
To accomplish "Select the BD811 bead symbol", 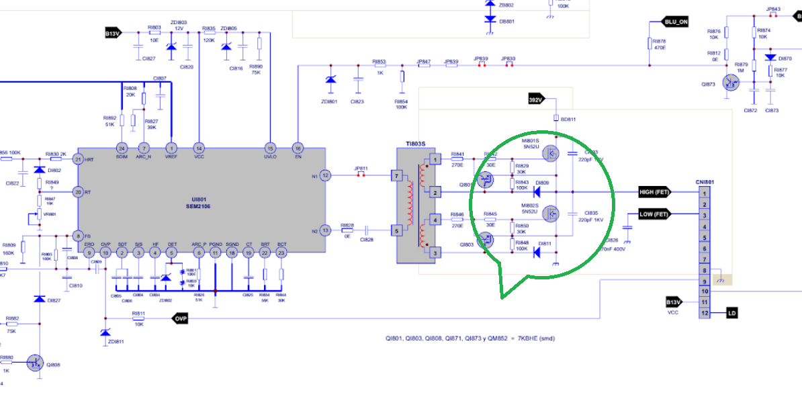I will (x=556, y=119).
